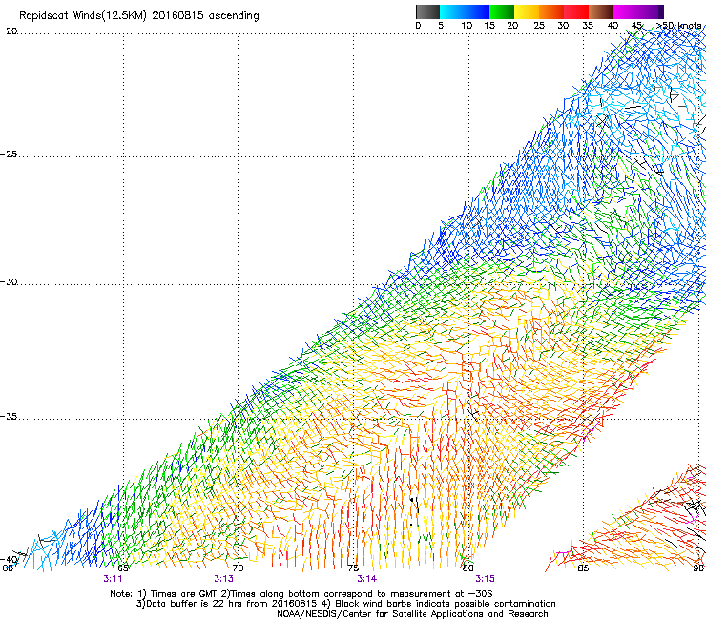Click the -25 latitude axis label
The width and height of the screenshot is (706, 620).
[x=9, y=154]
